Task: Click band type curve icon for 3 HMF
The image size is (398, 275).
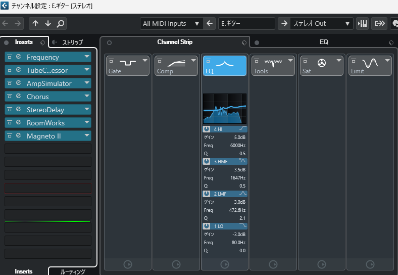Action: (242, 161)
